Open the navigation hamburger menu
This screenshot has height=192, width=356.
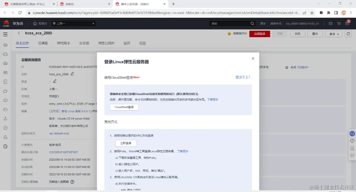pyautogui.click(x=5, y=34)
